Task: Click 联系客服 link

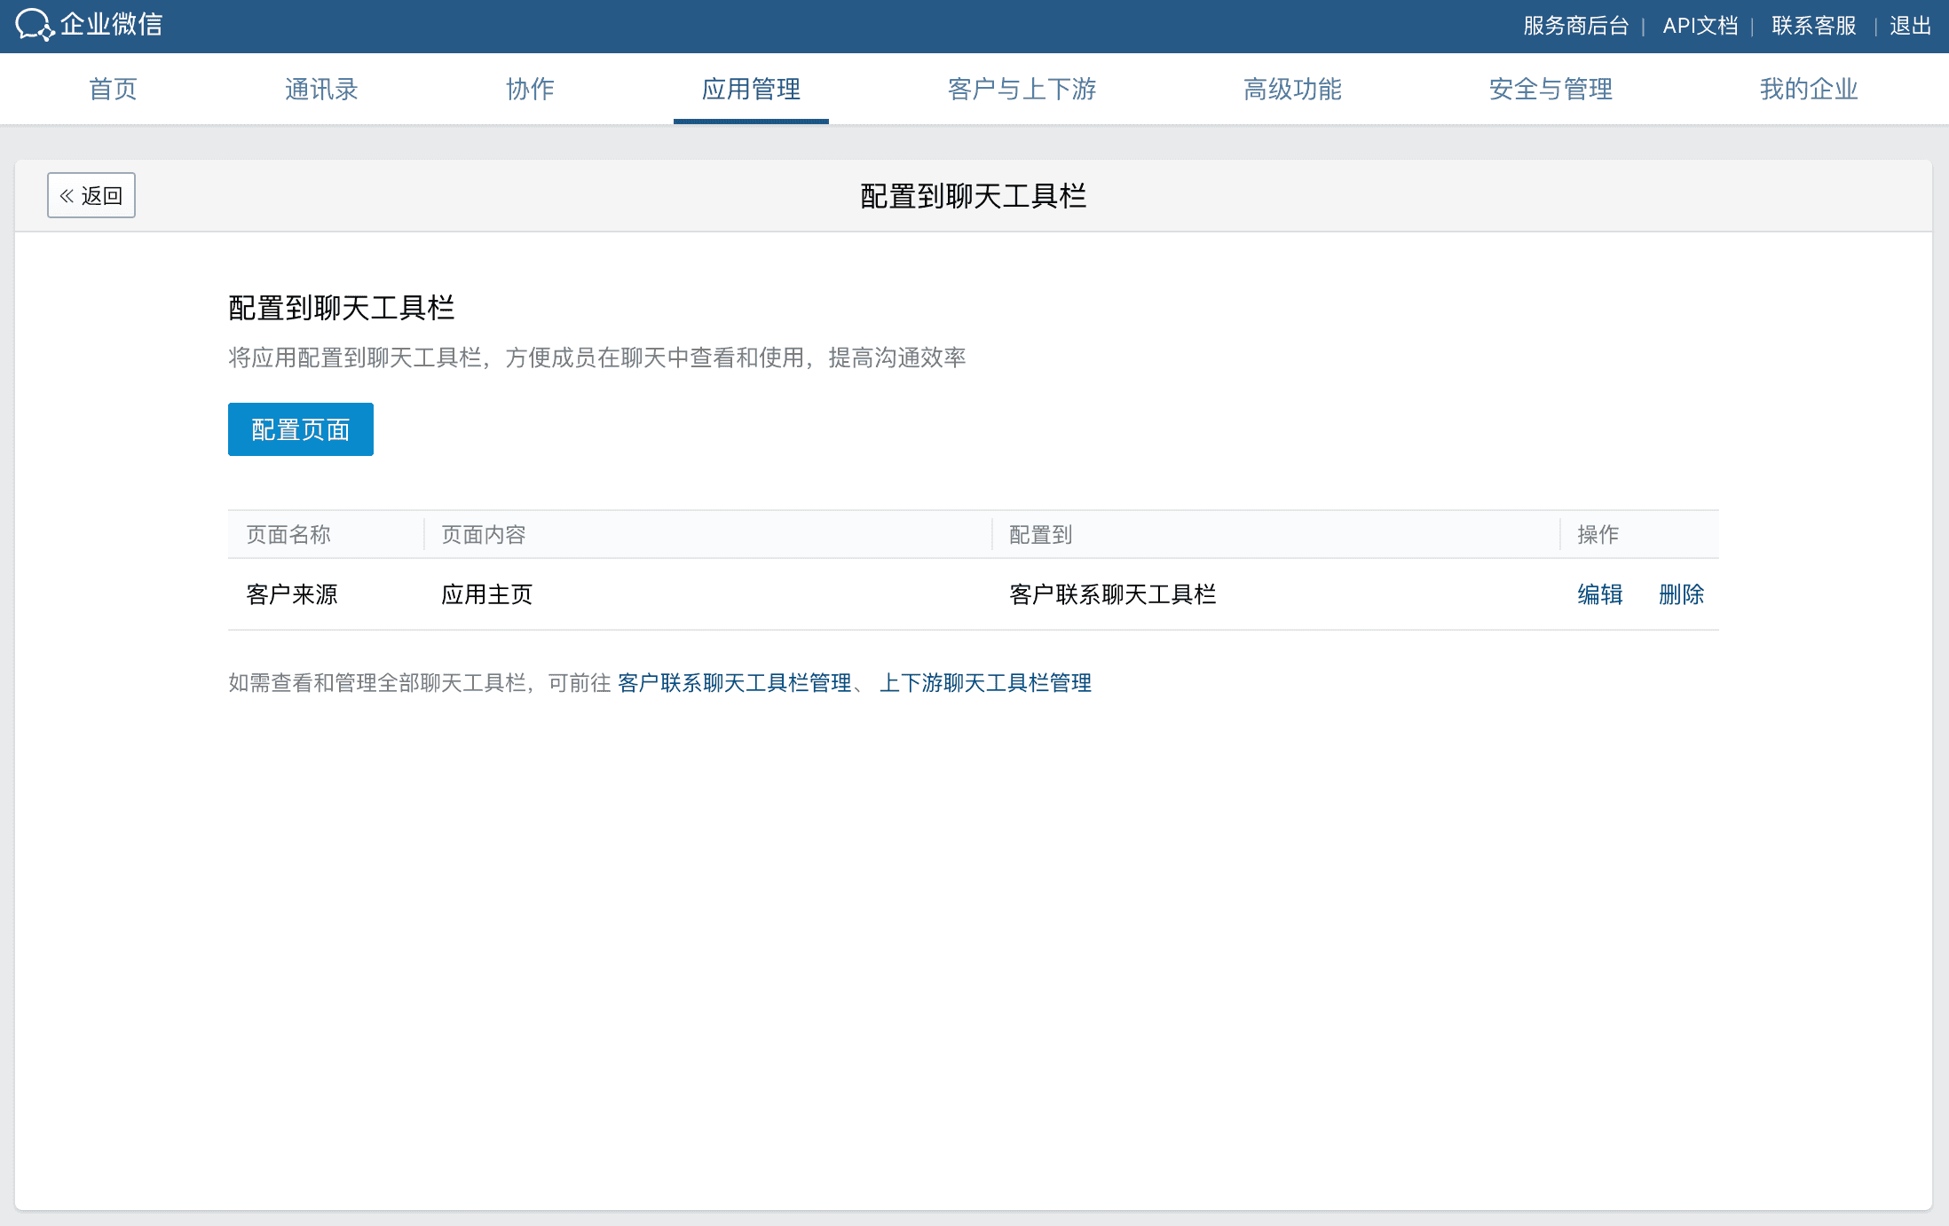Action: click(1814, 26)
